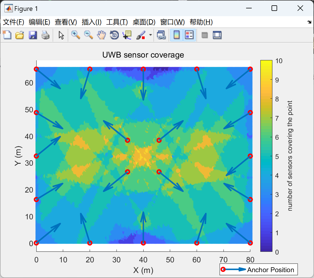Create a new figure
Screen dimensions: 314x278
pos(7,35)
